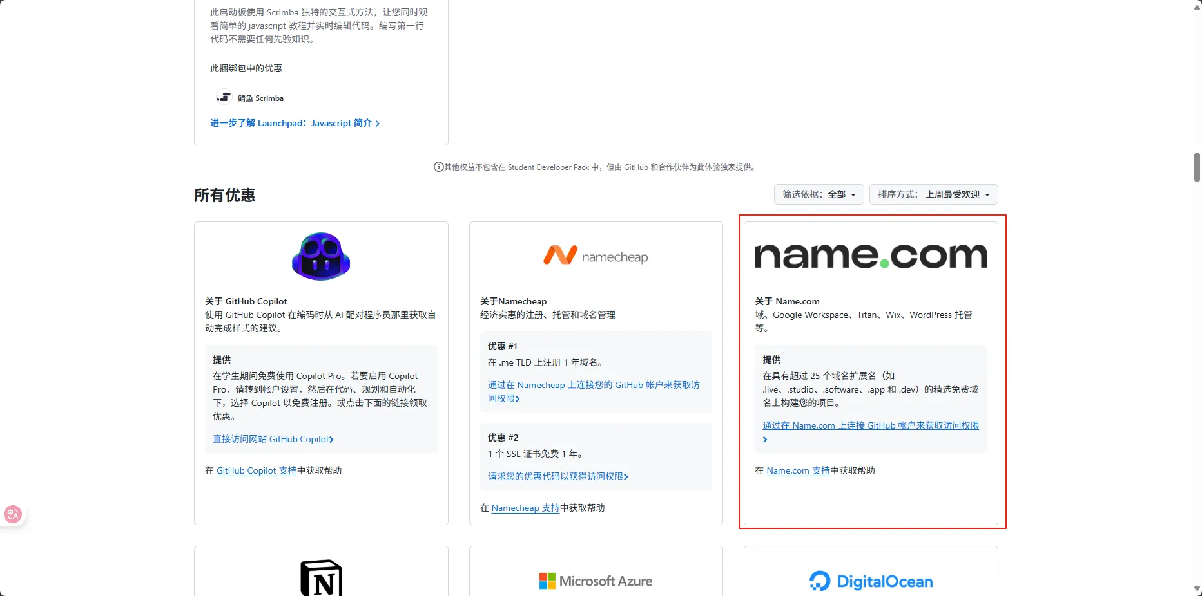Click the pink translate extension icon
This screenshot has height=596, width=1202.
coord(13,514)
